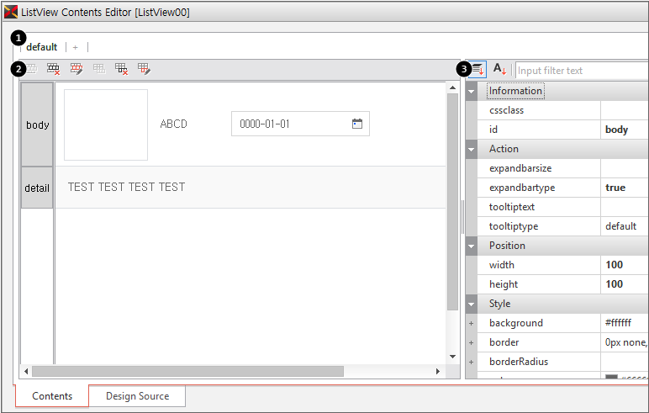Select the default format tab

[42, 47]
